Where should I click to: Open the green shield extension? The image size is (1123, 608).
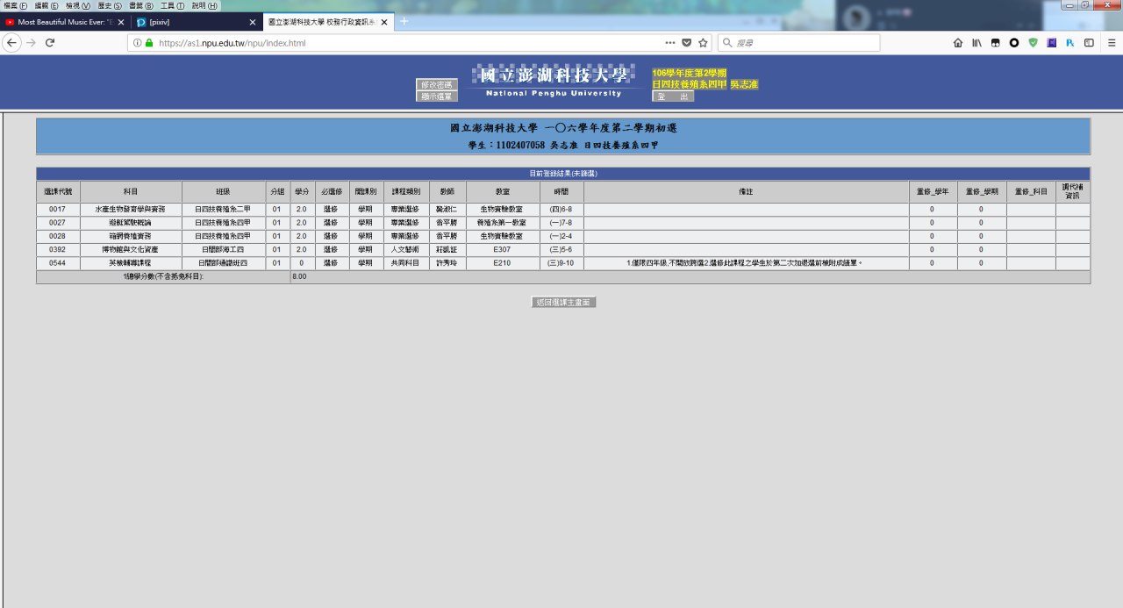1033,43
